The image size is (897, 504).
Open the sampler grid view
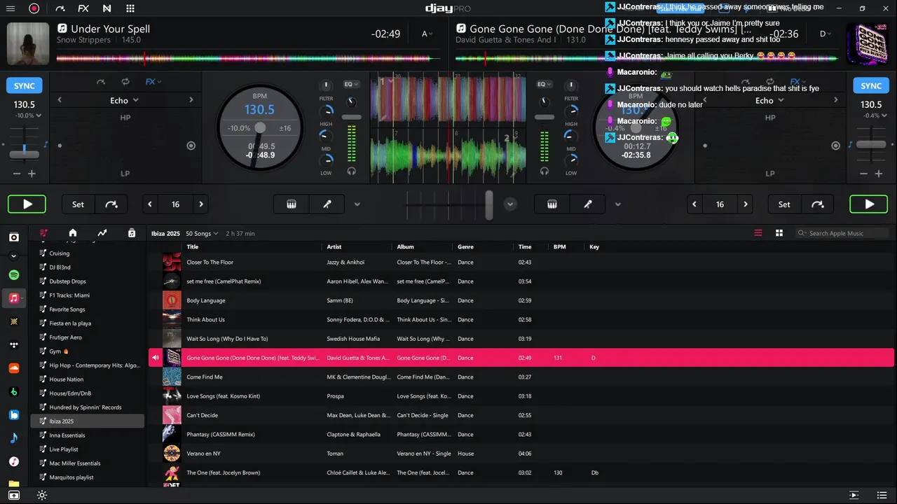coord(130,8)
